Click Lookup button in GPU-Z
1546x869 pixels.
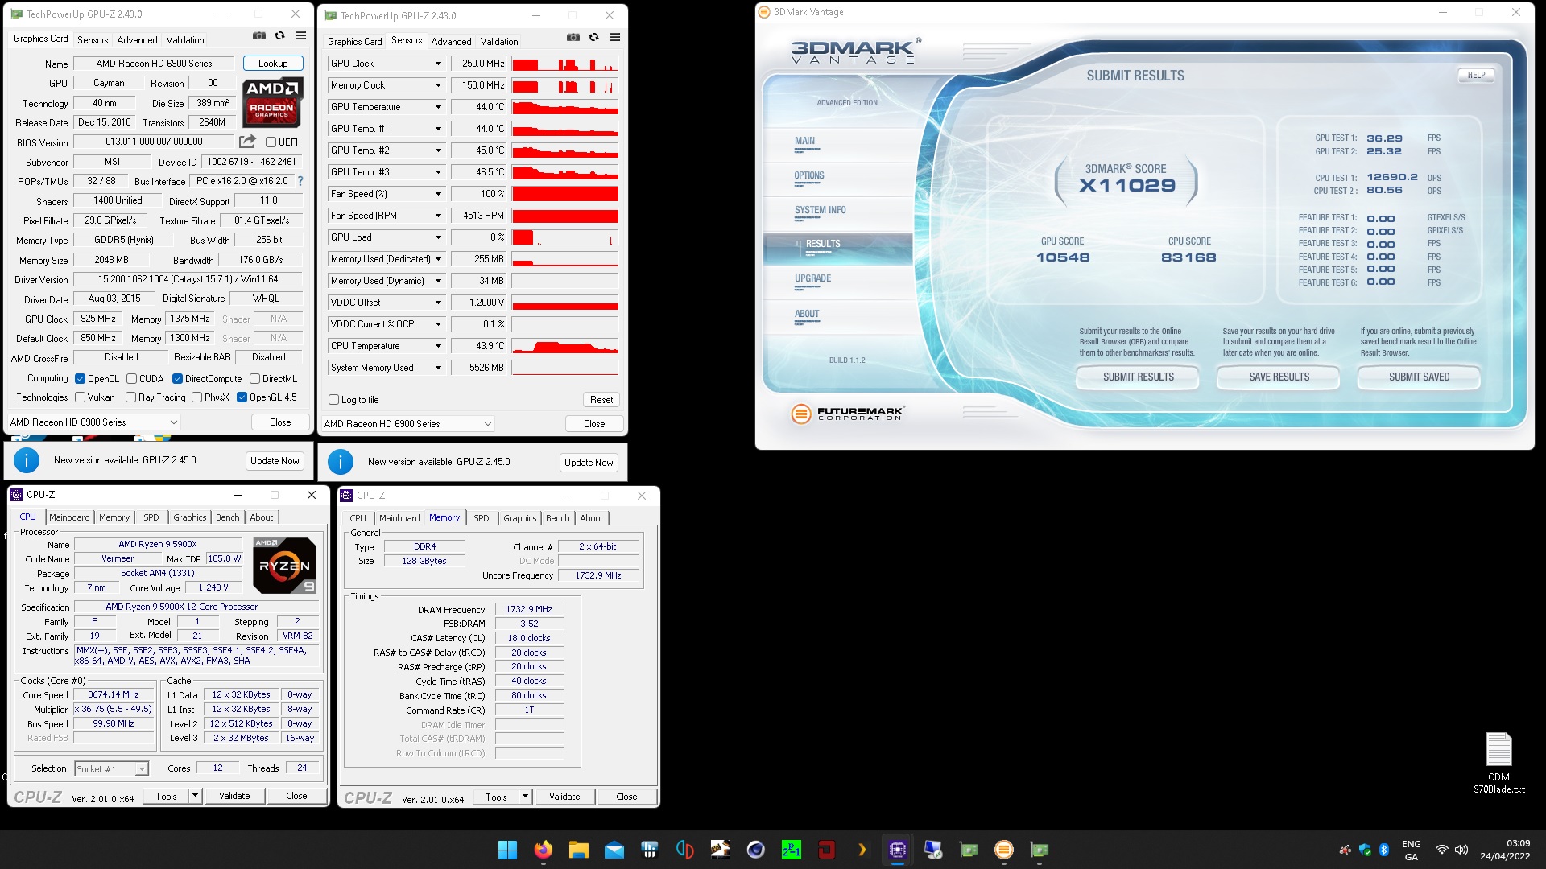pyautogui.click(x=273, y=64)
